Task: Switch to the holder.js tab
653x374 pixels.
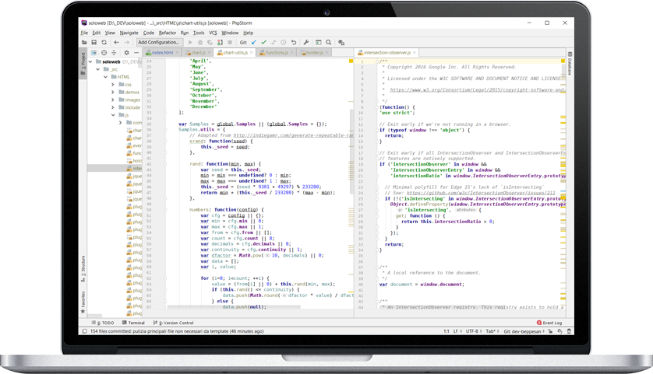Action: tap(315, 53)
